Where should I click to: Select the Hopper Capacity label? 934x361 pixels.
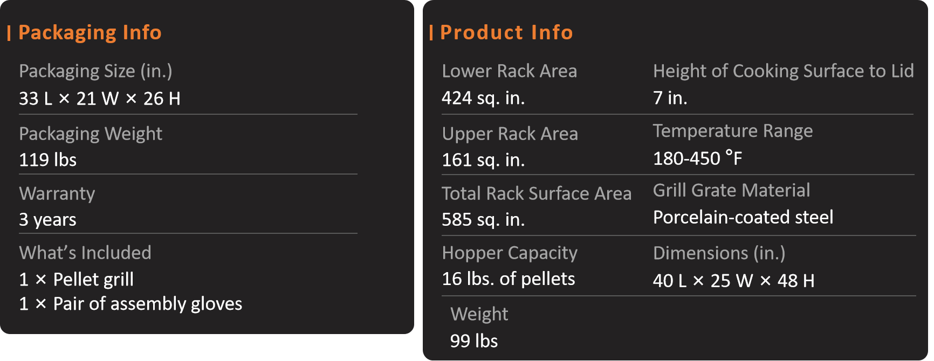(x=510, y=253)
